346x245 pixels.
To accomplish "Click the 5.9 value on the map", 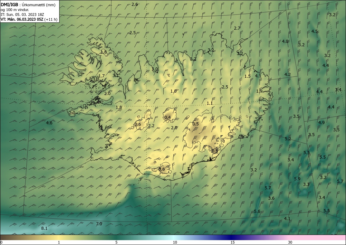I will tap(297, 179).
